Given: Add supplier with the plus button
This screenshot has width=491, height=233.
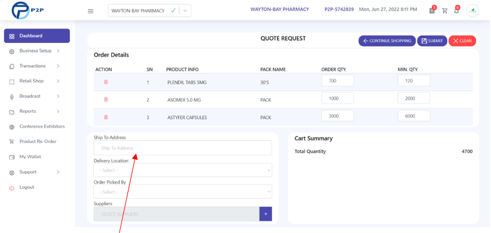Looking at the screenshot, I should coord(266,214).
